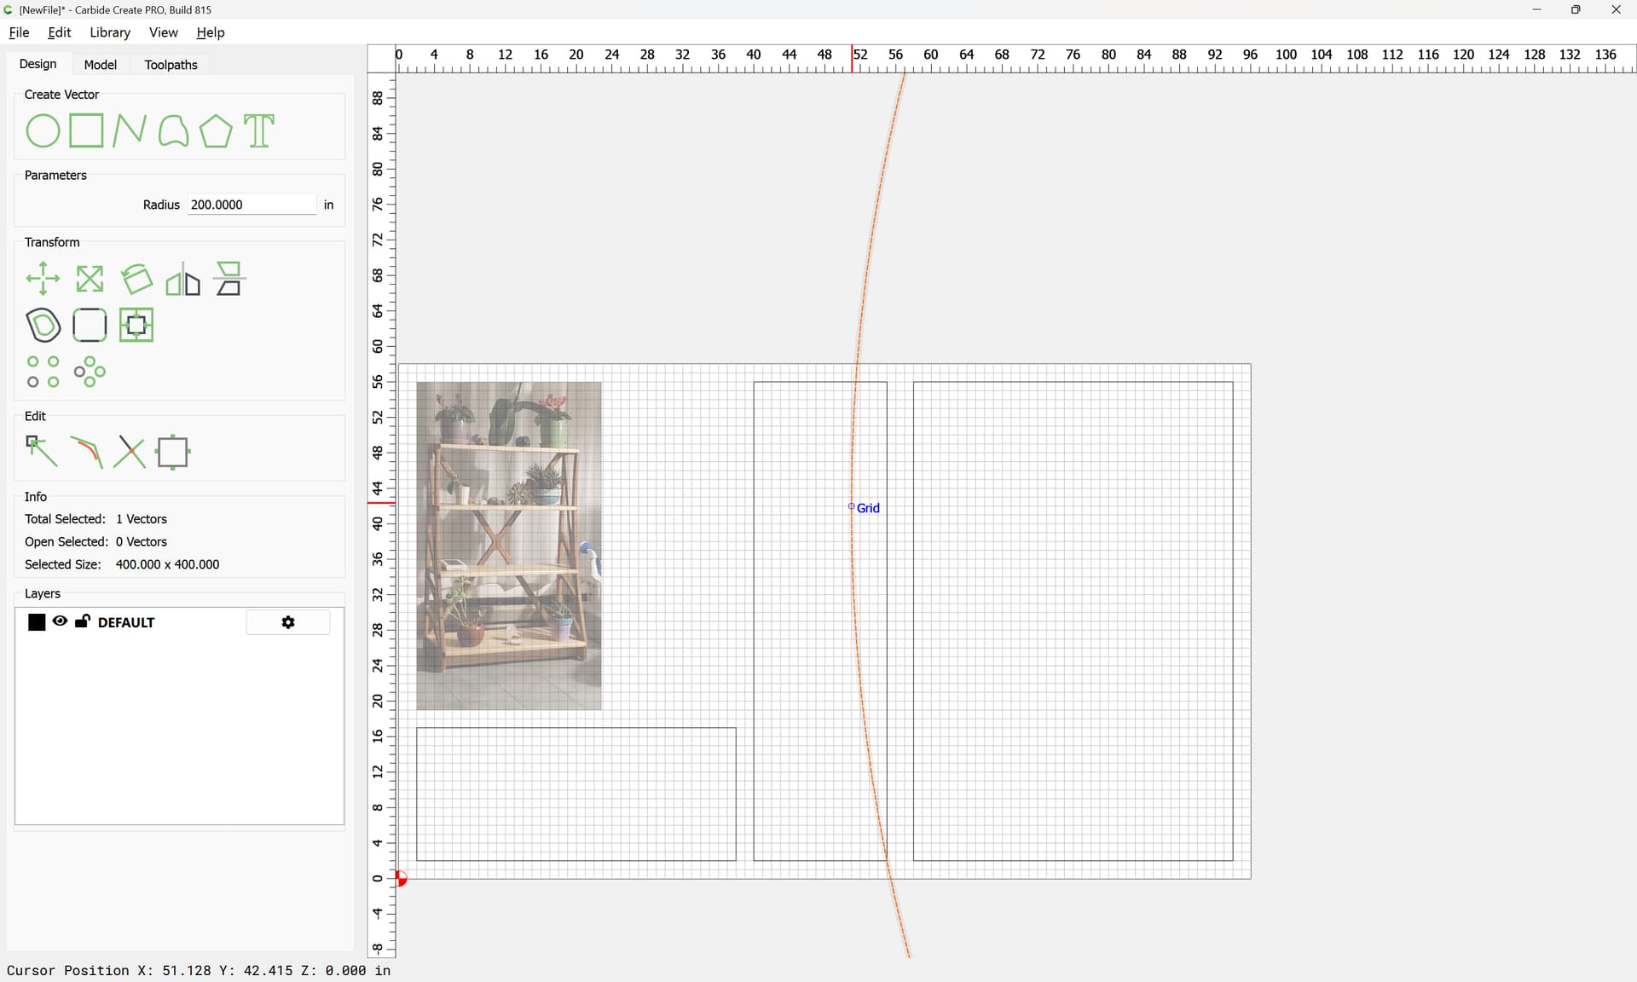The height and width of the screenshot is (982, 1637).
Task: Switch to the Model tab
Action: (x=101, y=65)
